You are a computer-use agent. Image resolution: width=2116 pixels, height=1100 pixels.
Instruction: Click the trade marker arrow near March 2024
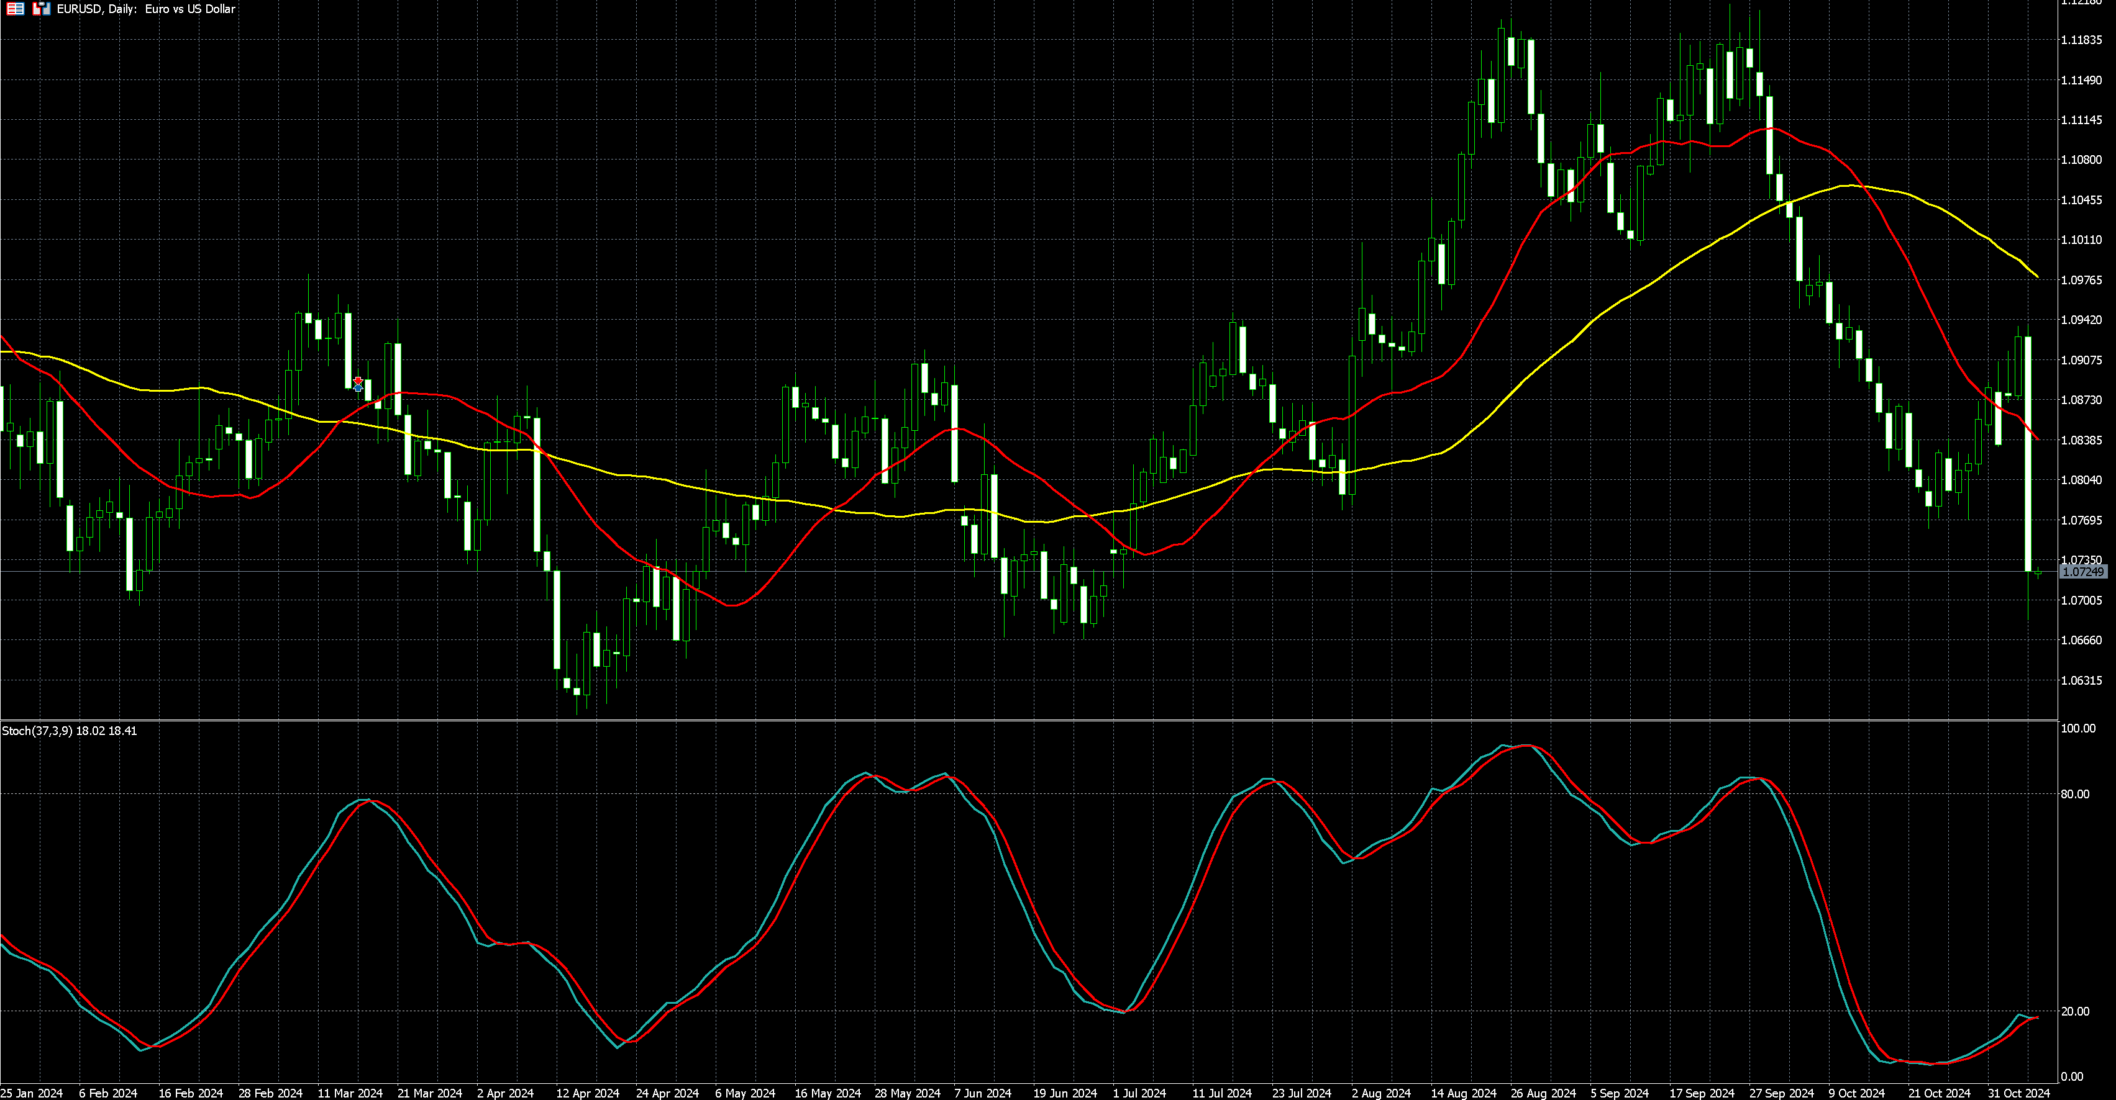coord(358,384)
